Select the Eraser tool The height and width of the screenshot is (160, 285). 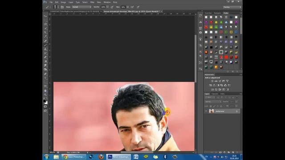[x=45, y=57]
